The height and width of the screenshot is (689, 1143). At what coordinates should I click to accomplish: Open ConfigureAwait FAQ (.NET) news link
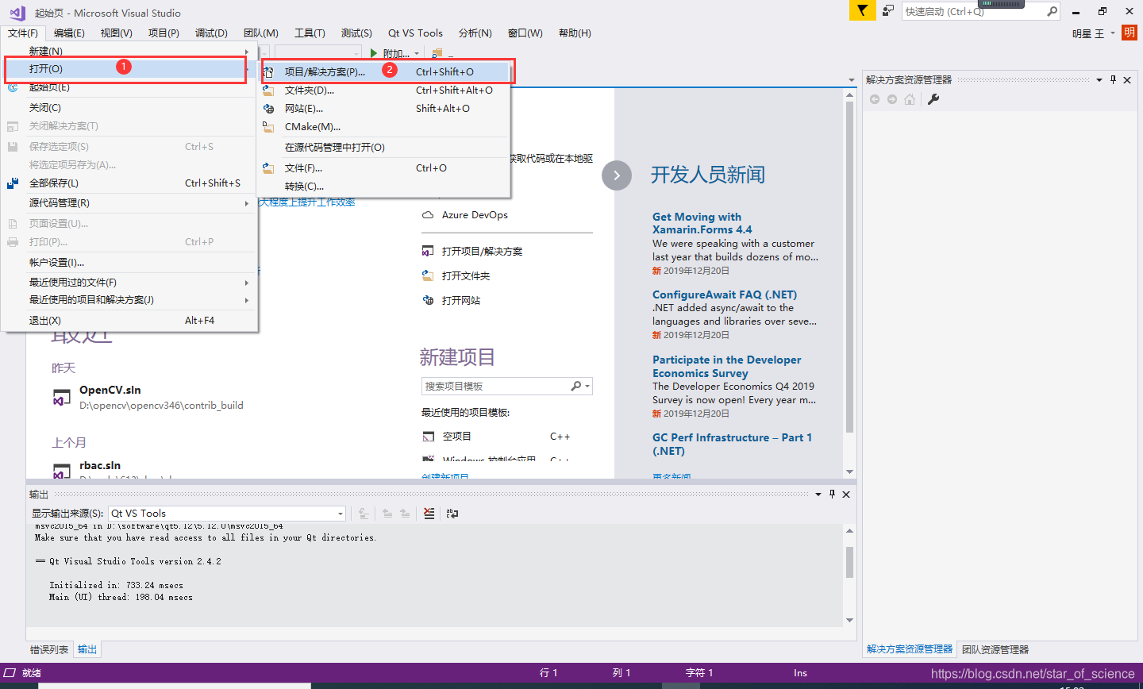pos(725,294)
